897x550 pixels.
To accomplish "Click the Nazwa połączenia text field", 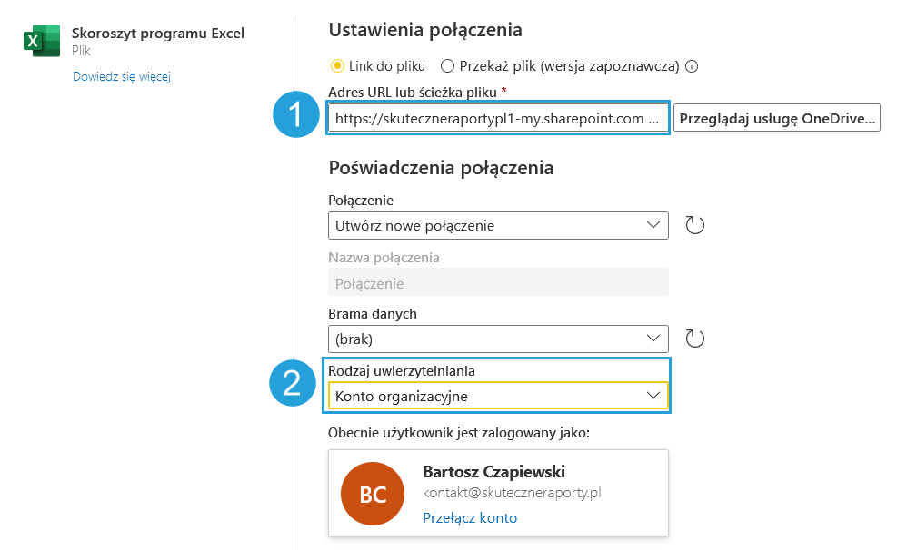I will 498,282.
